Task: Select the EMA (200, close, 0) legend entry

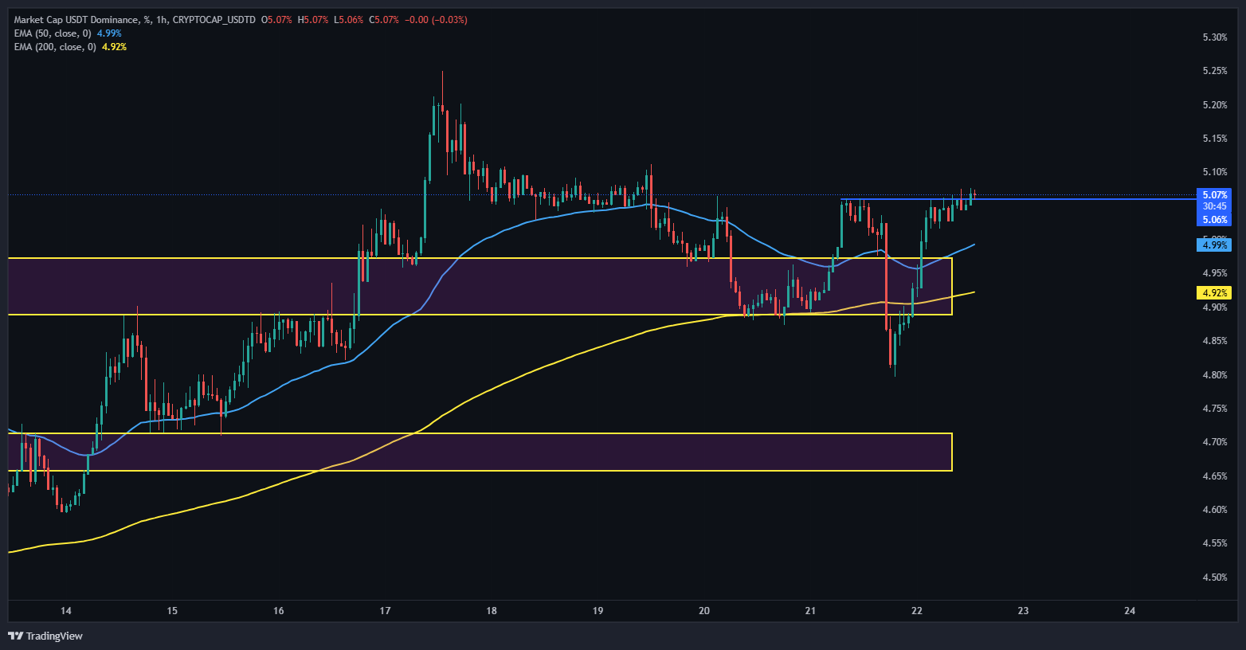Action: 55,47
